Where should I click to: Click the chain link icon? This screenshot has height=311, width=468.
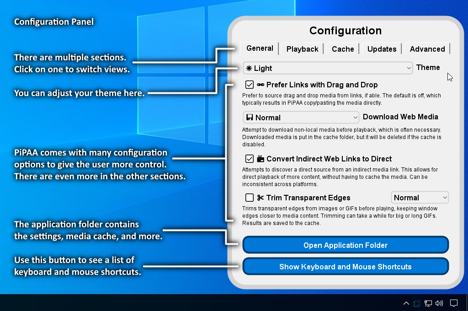[260, 85]
